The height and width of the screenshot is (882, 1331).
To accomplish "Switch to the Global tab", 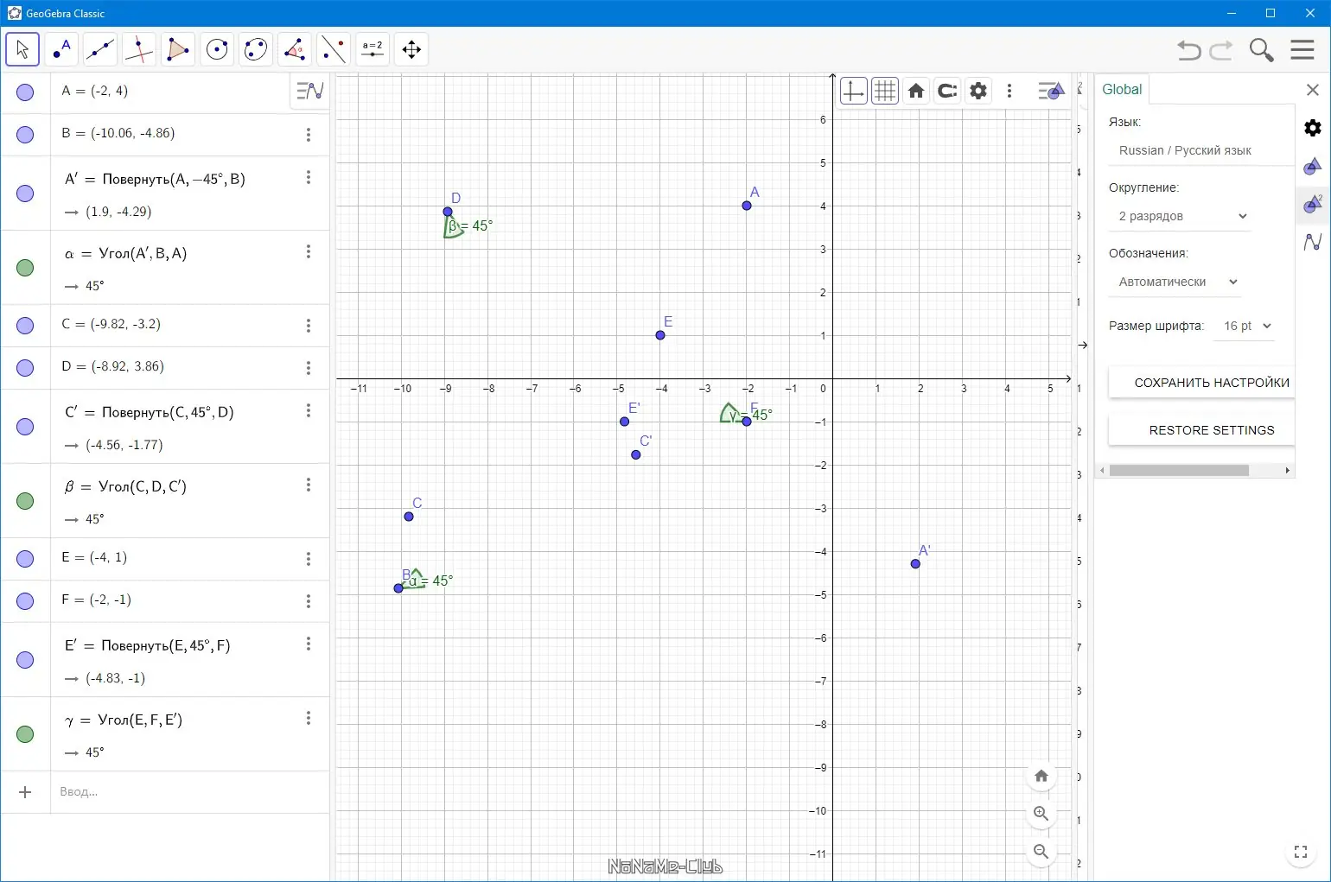I will point(1122,89).
